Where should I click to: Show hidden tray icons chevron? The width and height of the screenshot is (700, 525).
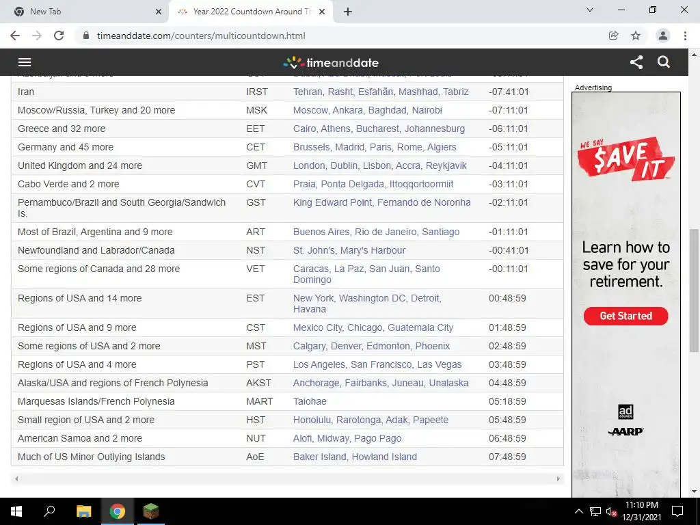tap(578, 511)
